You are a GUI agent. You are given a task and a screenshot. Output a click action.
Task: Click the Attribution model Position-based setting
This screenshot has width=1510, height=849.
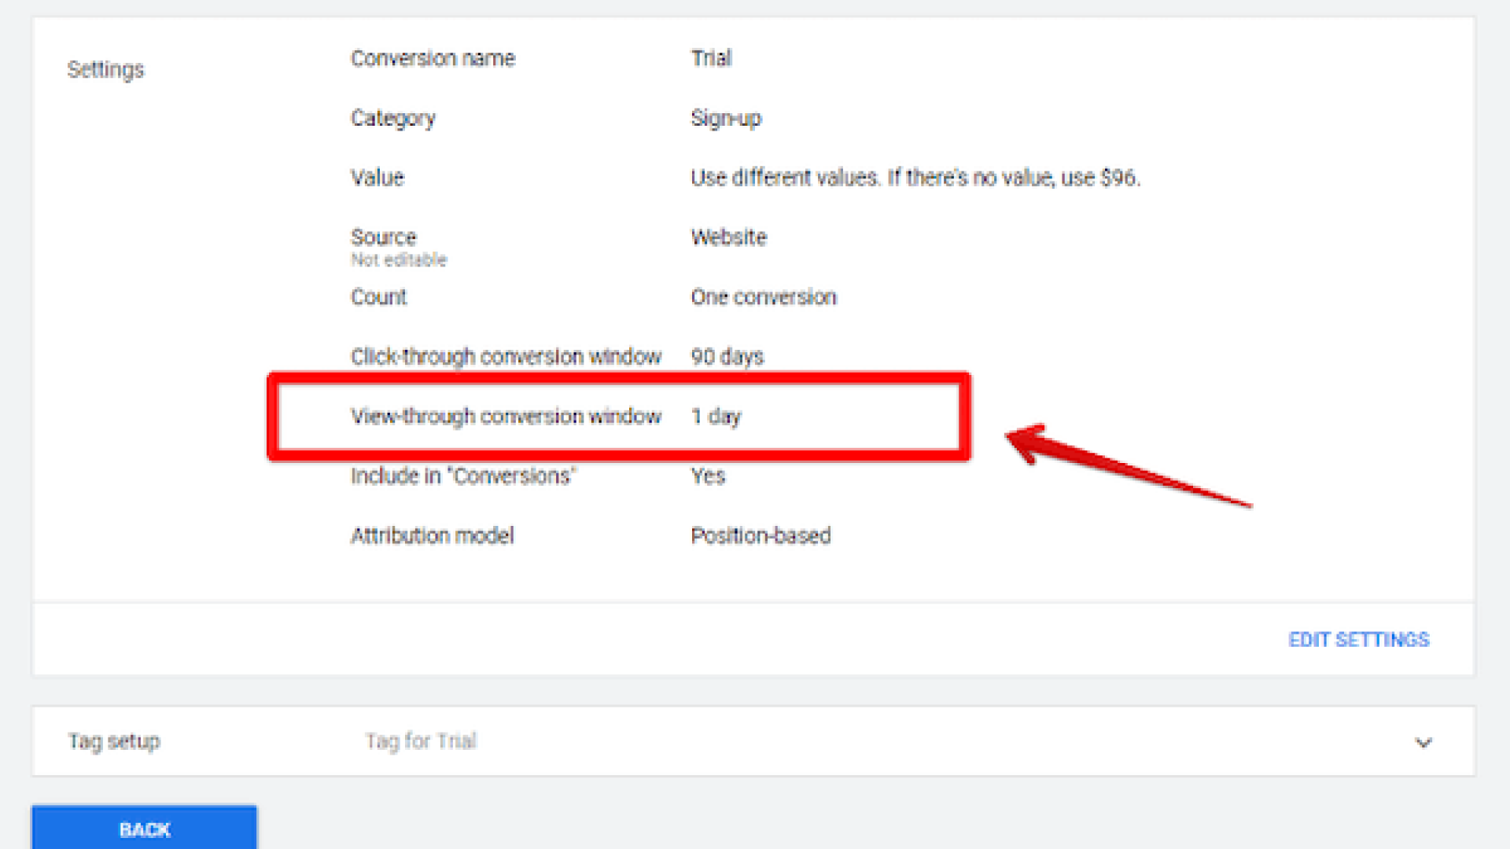[x=760, y=535]
